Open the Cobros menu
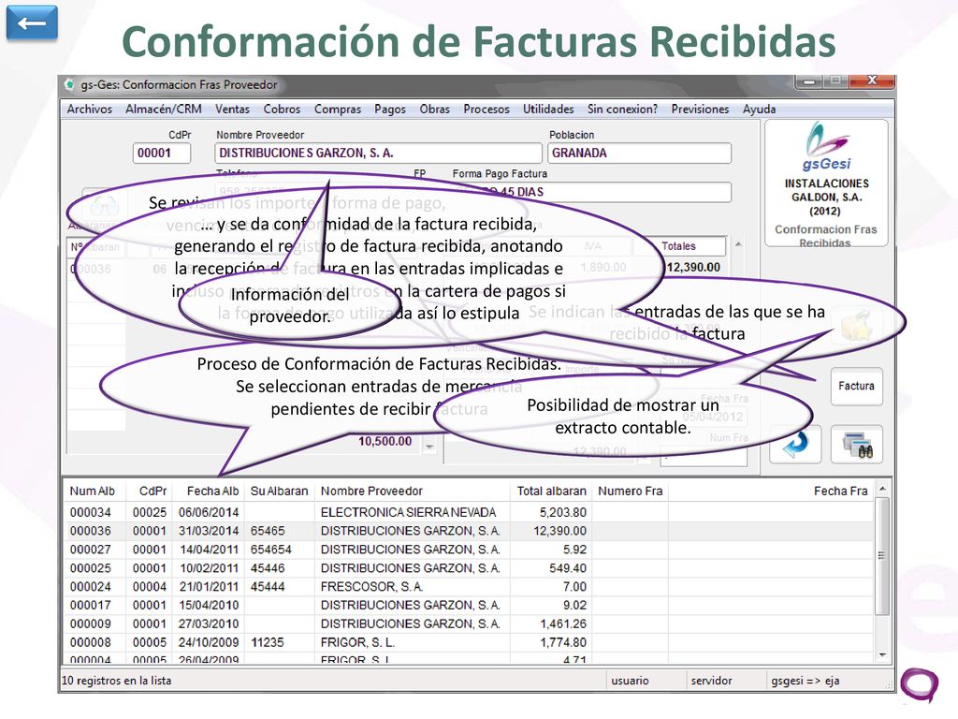 pos(282,109)
